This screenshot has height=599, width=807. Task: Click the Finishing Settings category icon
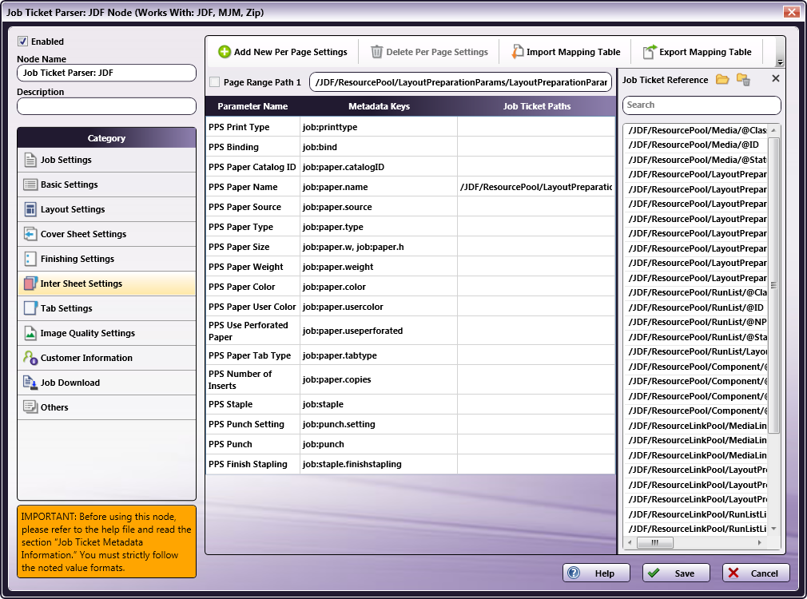[x=30, y=259]
